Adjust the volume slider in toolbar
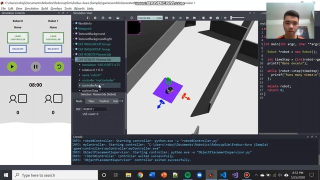The image size is (320, 180). tap(237, 18)
